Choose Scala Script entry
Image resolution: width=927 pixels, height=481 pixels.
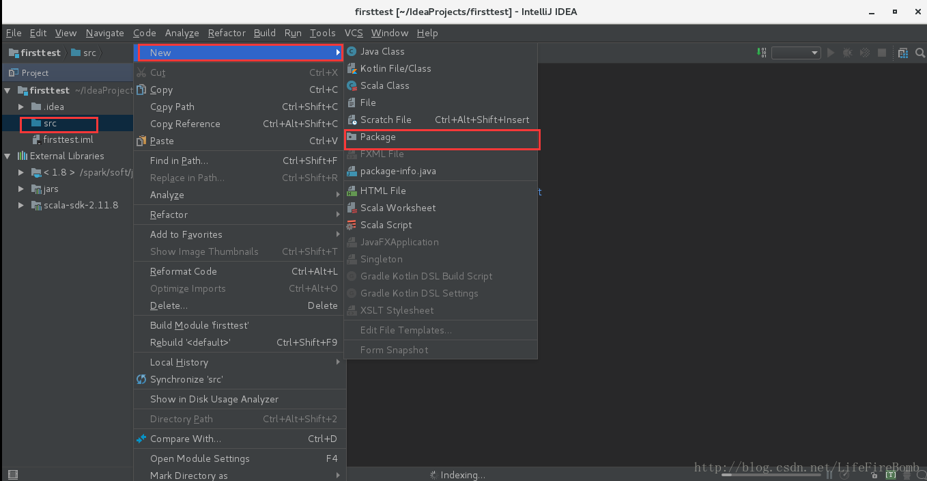point(442,225)
